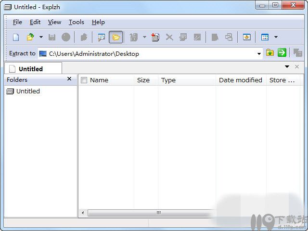The height and width of the screenshot is (231, 308).
Task: Click the grayed-out extract icon
Action: pos(134,37)
